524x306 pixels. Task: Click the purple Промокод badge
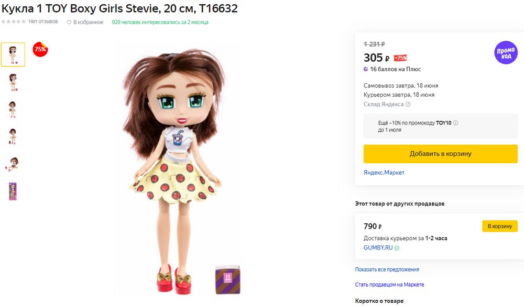(506, 53)
